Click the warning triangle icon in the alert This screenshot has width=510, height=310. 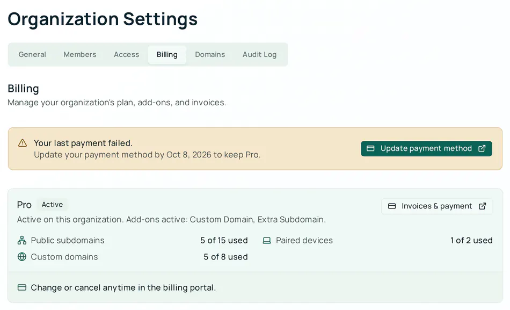click(x=23, y=143)
